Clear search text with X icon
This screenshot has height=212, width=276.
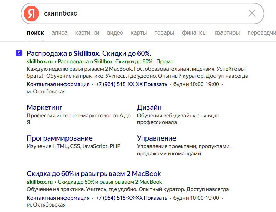(252, 14)
